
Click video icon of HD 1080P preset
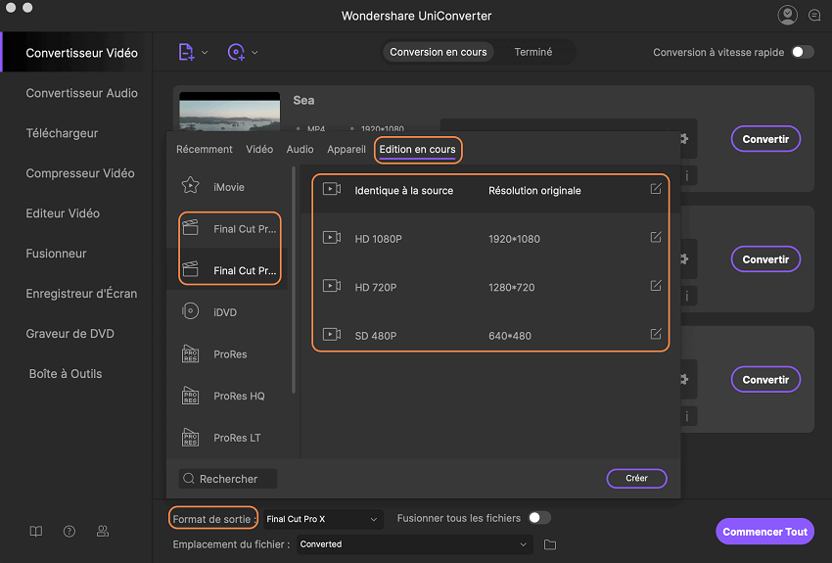tap(332, 237)
